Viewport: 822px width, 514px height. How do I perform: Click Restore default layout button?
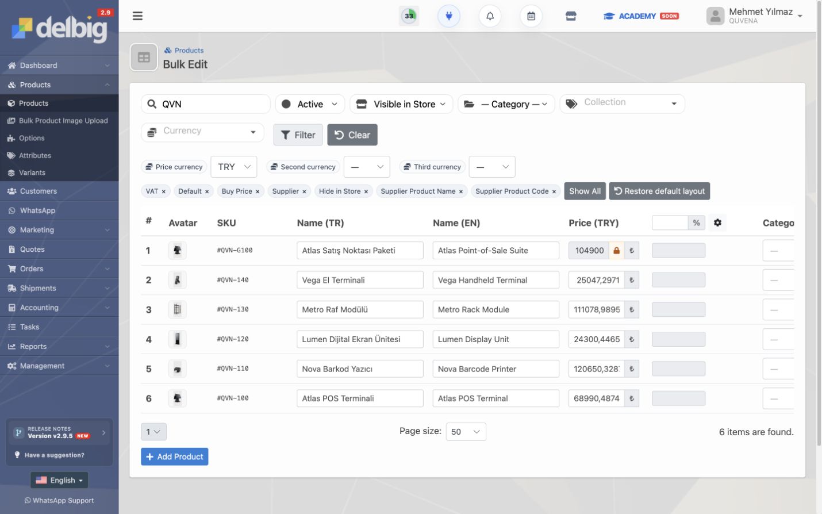[659, 191]
